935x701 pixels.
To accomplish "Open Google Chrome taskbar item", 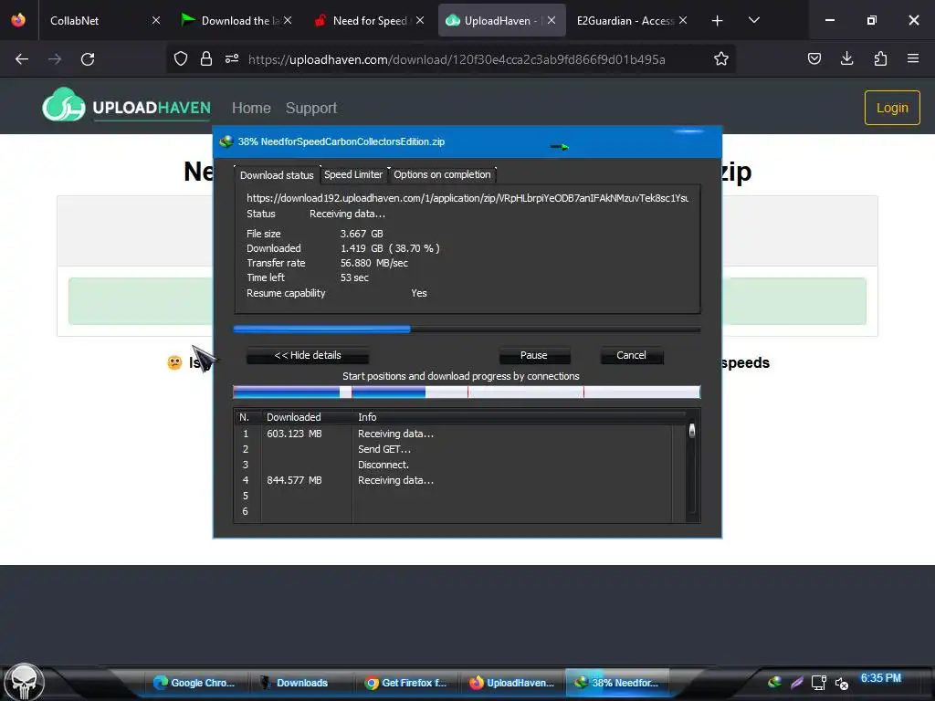I will [194, 683].
